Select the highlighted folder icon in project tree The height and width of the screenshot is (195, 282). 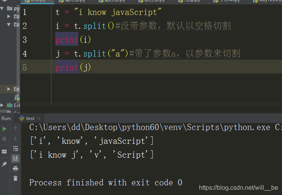17,89
